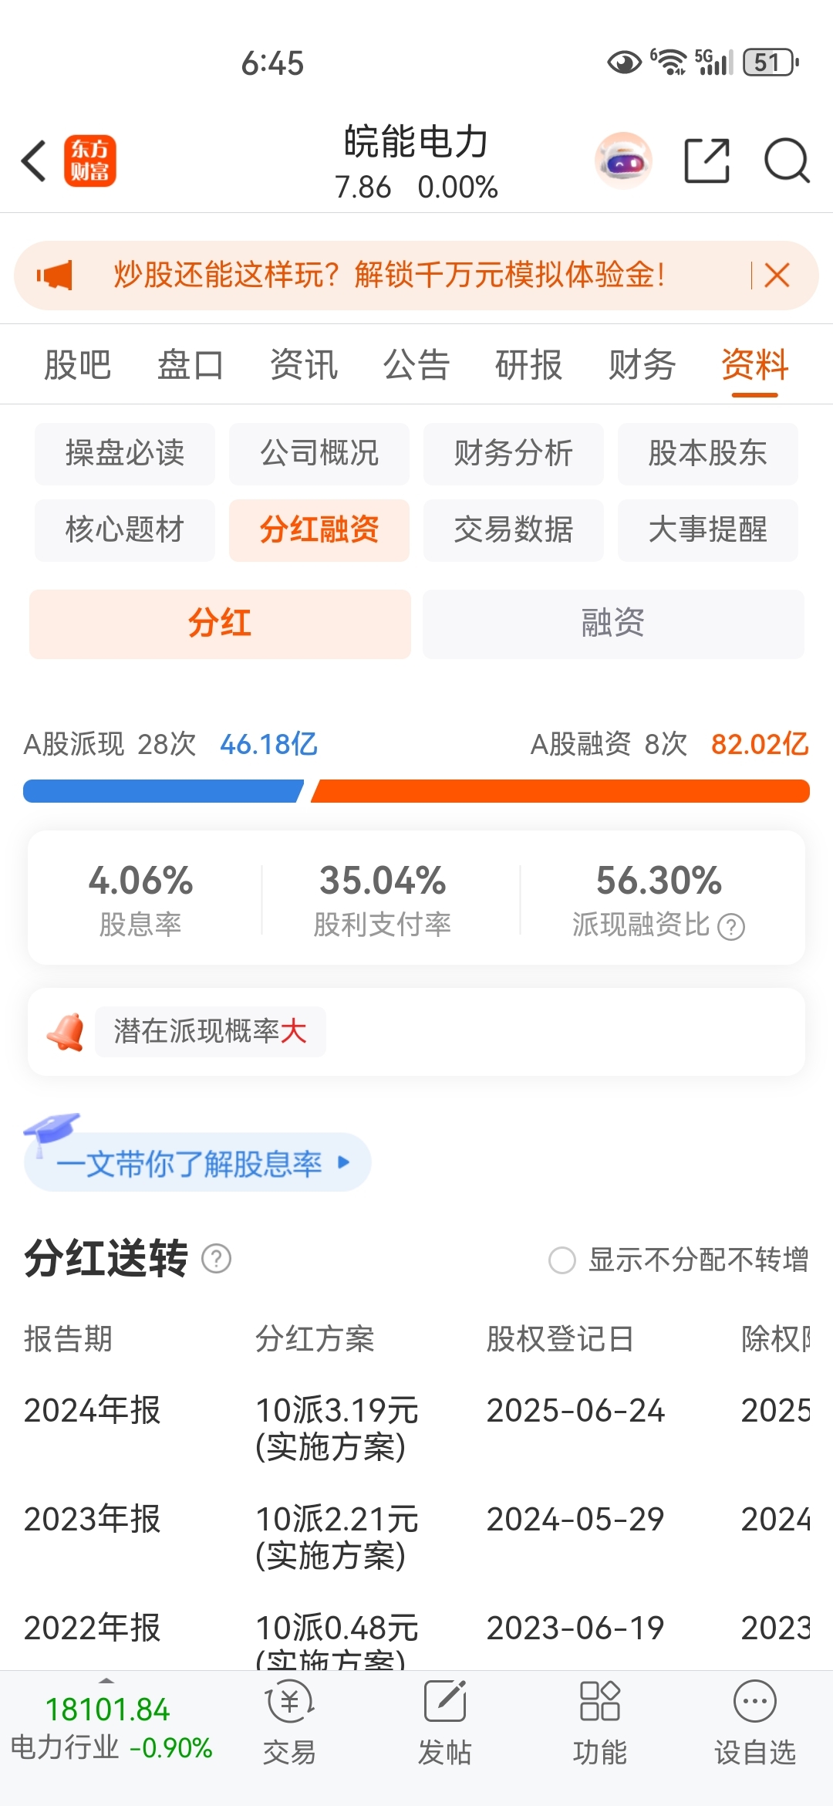Viewport: 833px width, 1806px height.
Task: Select the 股本股东 button
Action: [707, 454]
